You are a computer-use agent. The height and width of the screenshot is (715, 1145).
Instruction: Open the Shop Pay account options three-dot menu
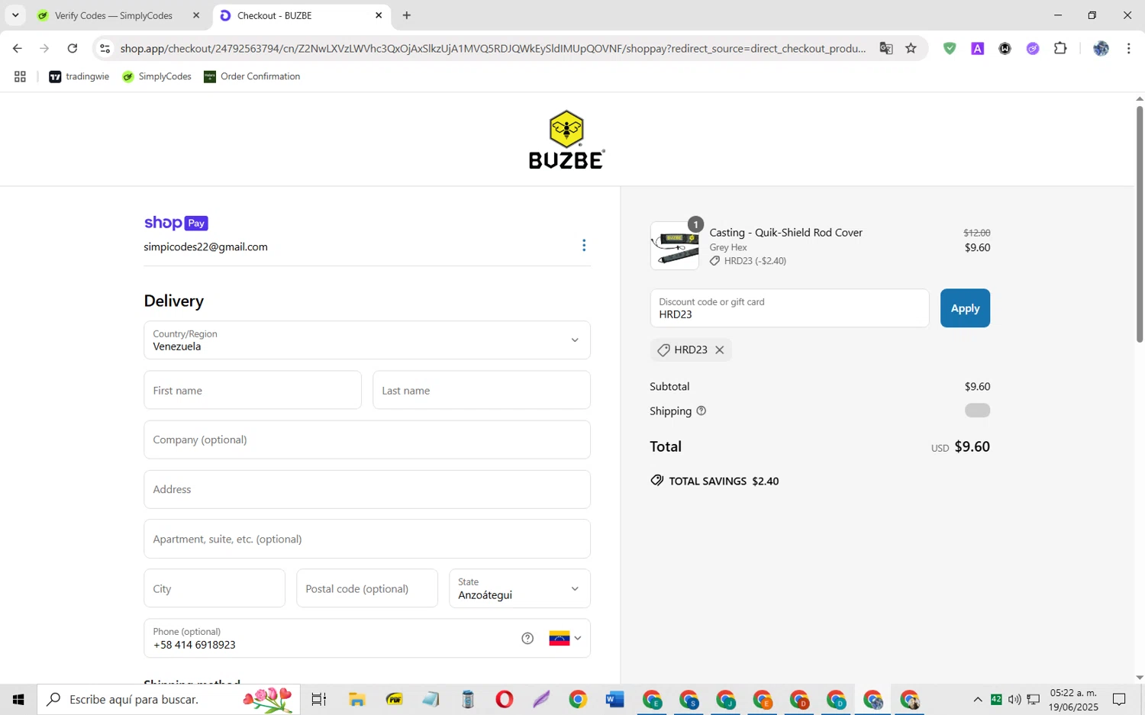(x=584, y=245)
